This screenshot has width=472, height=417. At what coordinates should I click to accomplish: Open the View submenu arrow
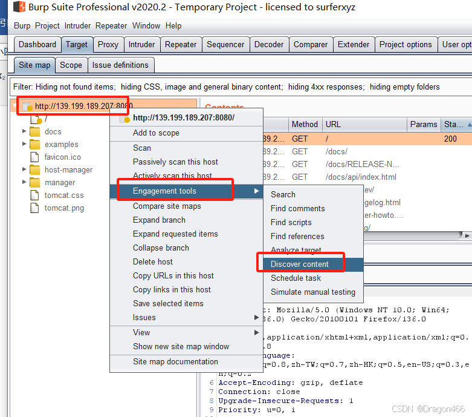pyautogui.click(x=256, y=332)
